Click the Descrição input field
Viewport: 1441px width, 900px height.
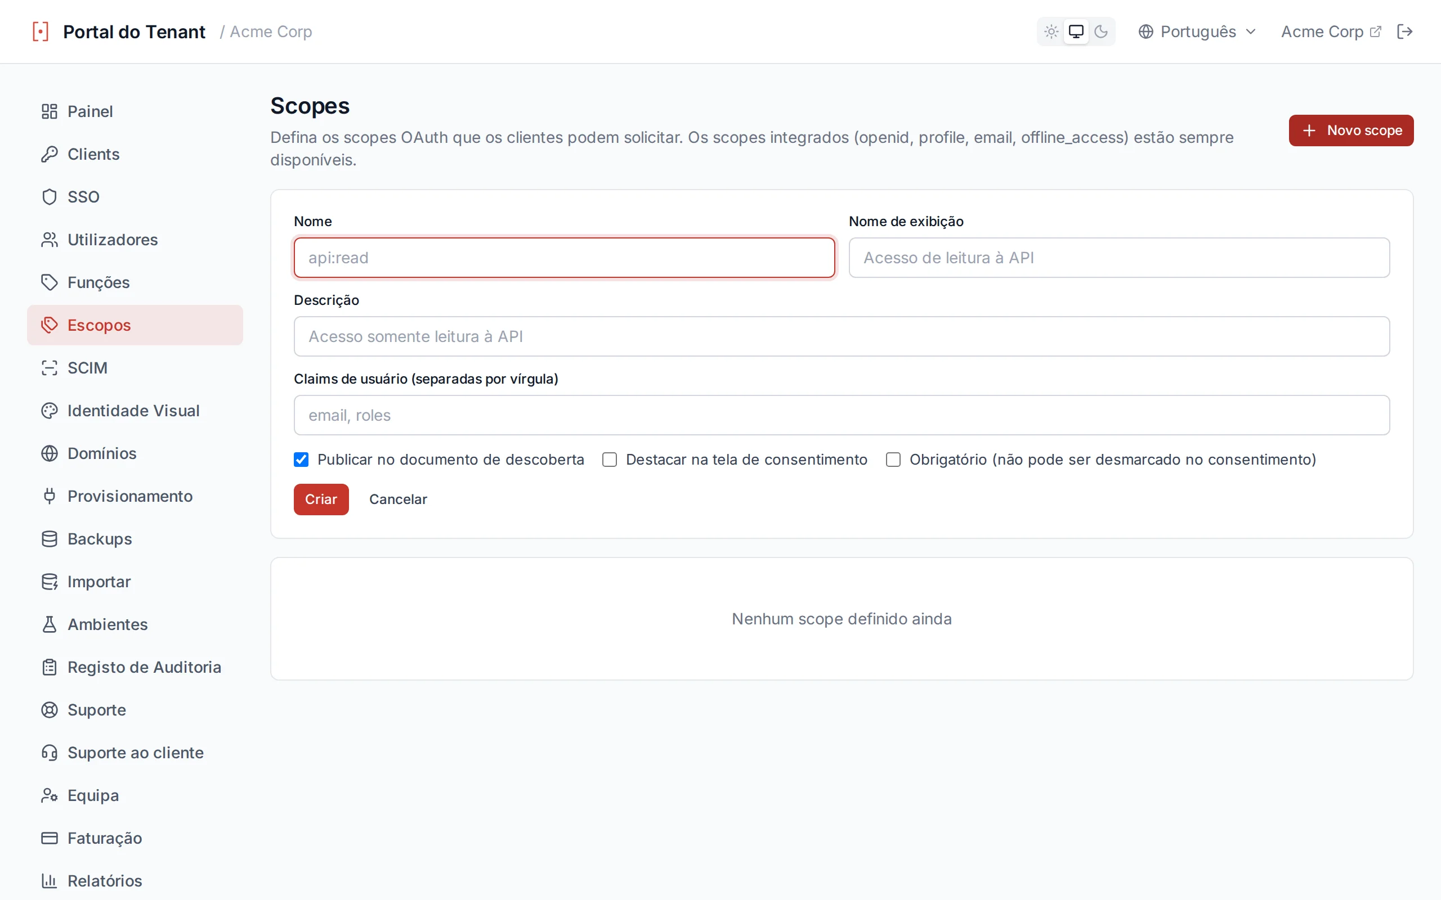coord(842,336)
